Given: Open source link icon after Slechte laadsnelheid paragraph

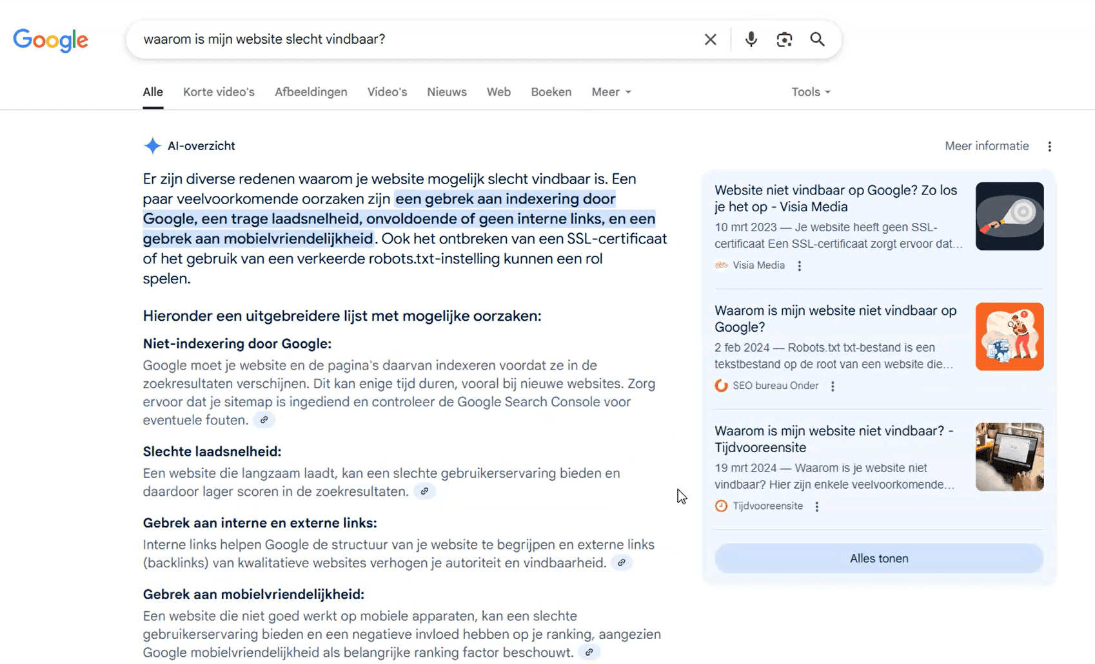Looking at the screenshot, I should tap(424, 491).
